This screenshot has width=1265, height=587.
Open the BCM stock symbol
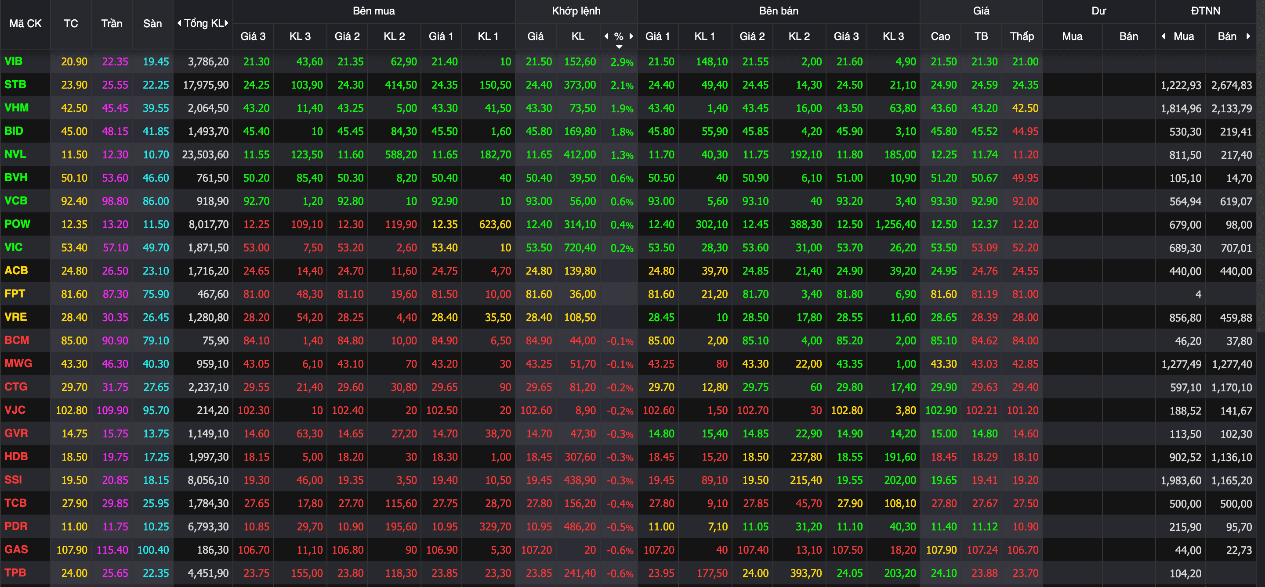pyautogui.click(x=16, y=340)
